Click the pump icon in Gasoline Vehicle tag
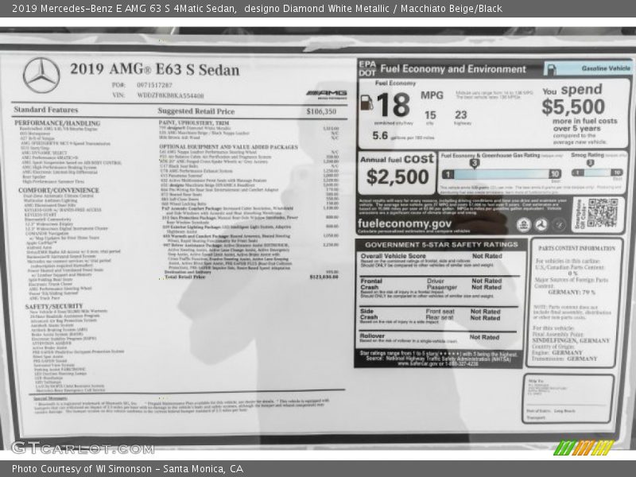 point(551,69)
